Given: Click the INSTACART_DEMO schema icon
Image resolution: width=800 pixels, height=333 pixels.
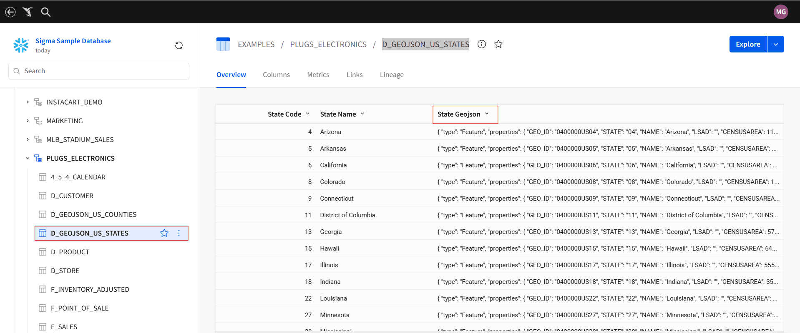Looking at the screenshot, I should [x=38, y=102].
